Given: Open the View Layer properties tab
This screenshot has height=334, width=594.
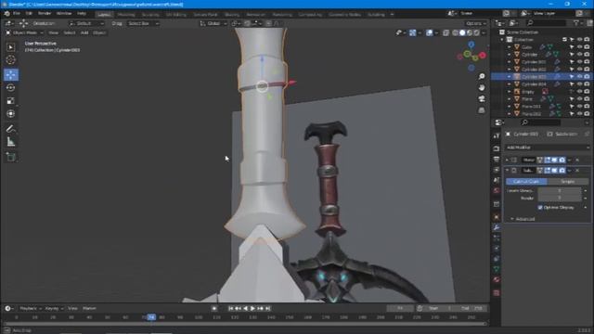Looking at the screenshot, I should click(x=497, y=170).
